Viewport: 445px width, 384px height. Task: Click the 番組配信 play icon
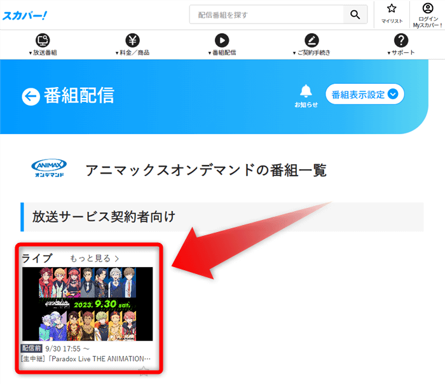click(x=222, y=40)
